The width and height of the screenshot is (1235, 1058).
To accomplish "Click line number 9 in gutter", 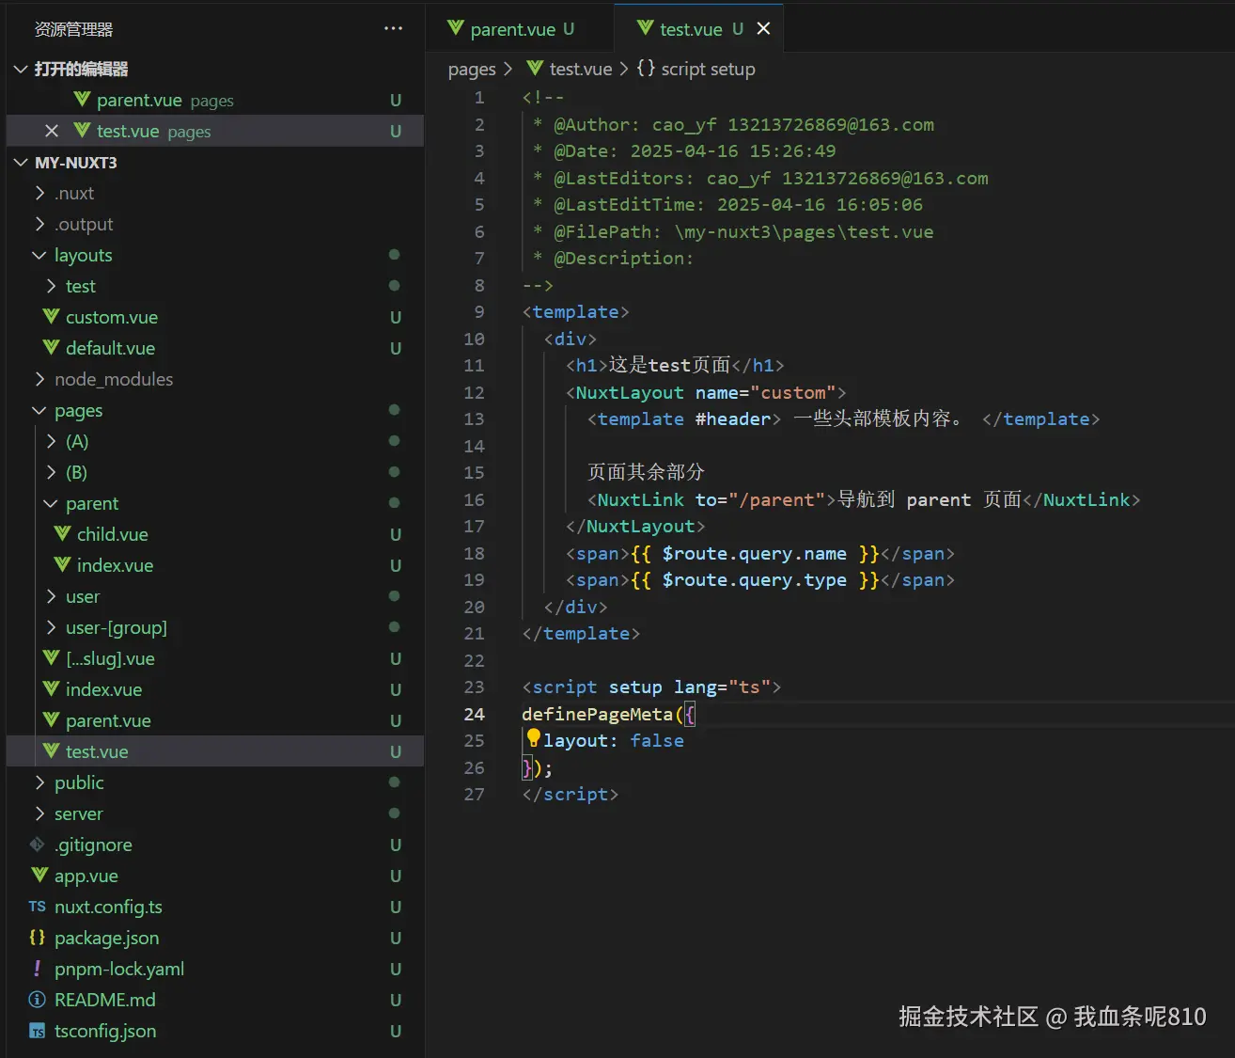I will tap(479, 311).
